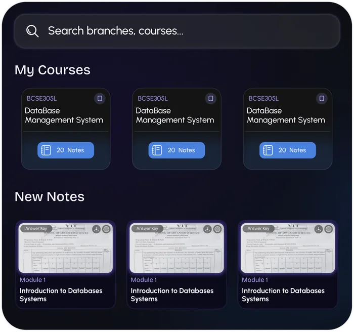Focus the Search branches, courses field

(177, 31)
